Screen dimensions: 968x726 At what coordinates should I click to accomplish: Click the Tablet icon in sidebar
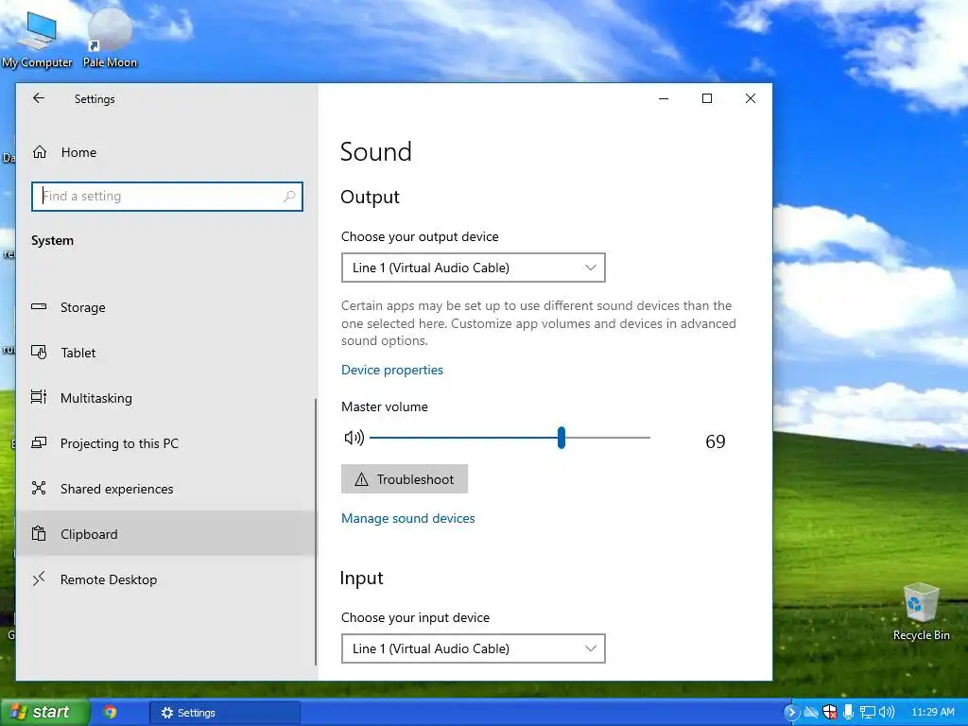[x=39, y=352]
